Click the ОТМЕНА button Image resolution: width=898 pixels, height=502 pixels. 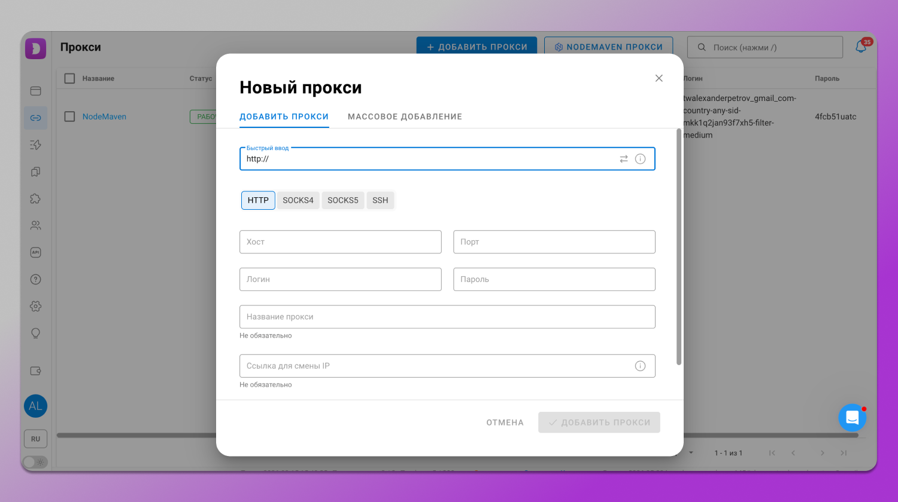coord(505,422)
